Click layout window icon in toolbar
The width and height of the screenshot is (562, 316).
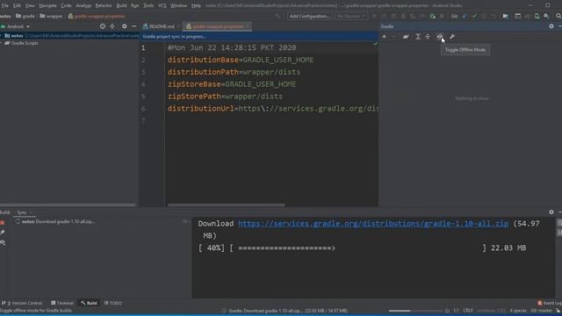pos(517,16)
